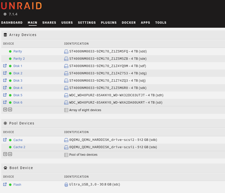Click Z1Z74ZQ3 drive identification text
This screenshot has width=225, height=193.
click(x=107, y=81)
